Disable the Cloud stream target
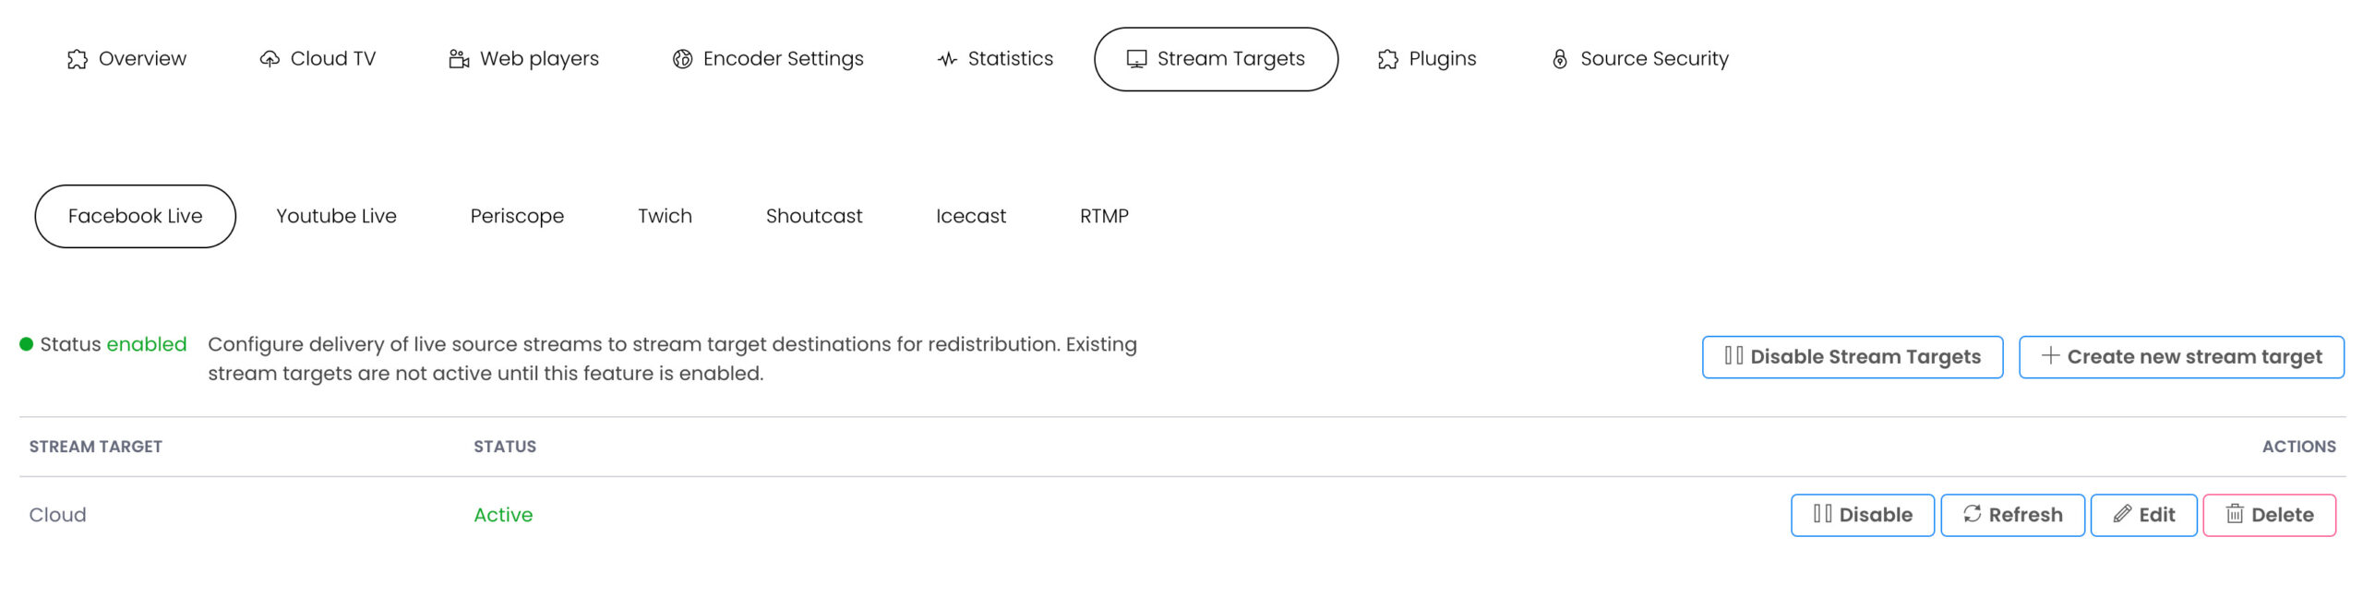This screenshot has height=609, width=2363. (1862, 515)
